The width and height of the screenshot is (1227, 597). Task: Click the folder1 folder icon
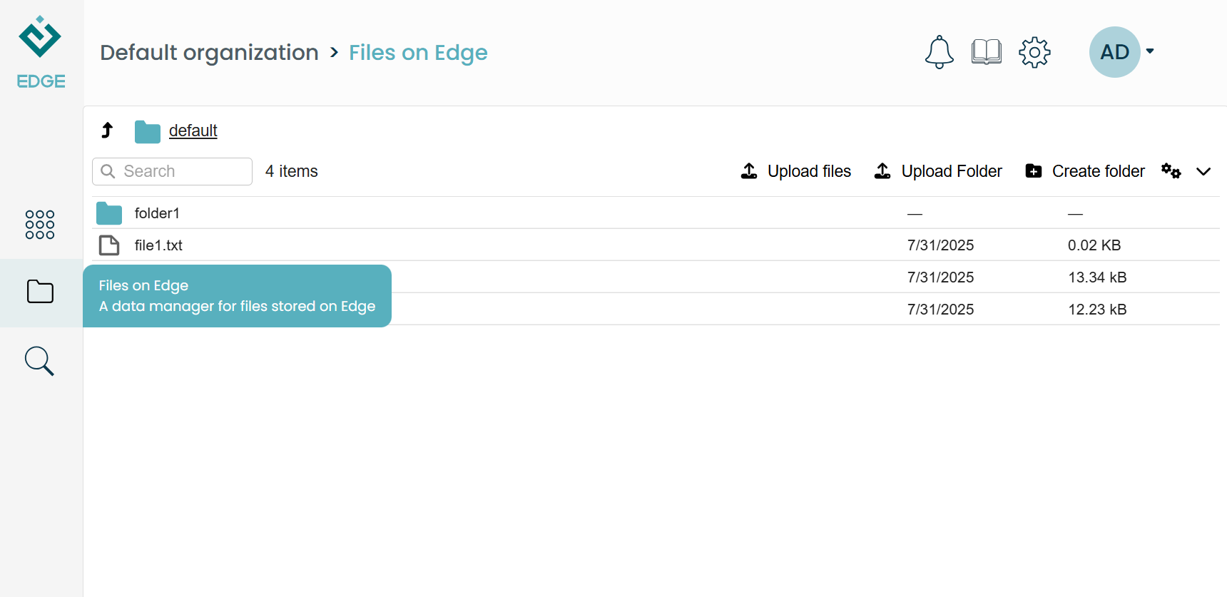[x=109, y=213]
